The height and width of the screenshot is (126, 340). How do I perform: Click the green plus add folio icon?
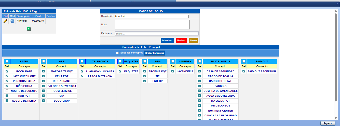[x=29, y=29]
